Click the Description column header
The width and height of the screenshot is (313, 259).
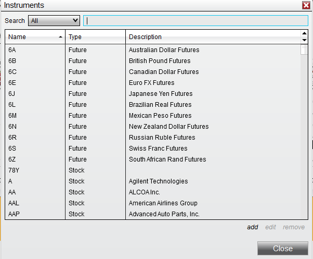pos(213,37)
